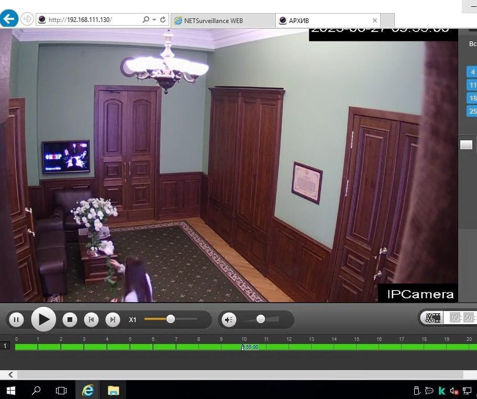Select channel 1 row label on timeline
The height and width of the screenshot is (399, 477).
tap(5, 346)
